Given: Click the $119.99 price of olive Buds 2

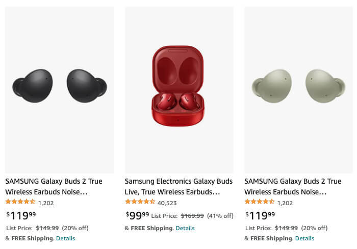Looking at the screenshot, I should click(x=260, y=215).
